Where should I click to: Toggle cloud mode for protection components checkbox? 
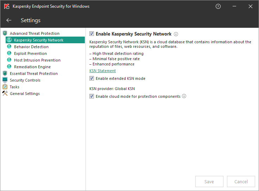[x=92, y=96]
